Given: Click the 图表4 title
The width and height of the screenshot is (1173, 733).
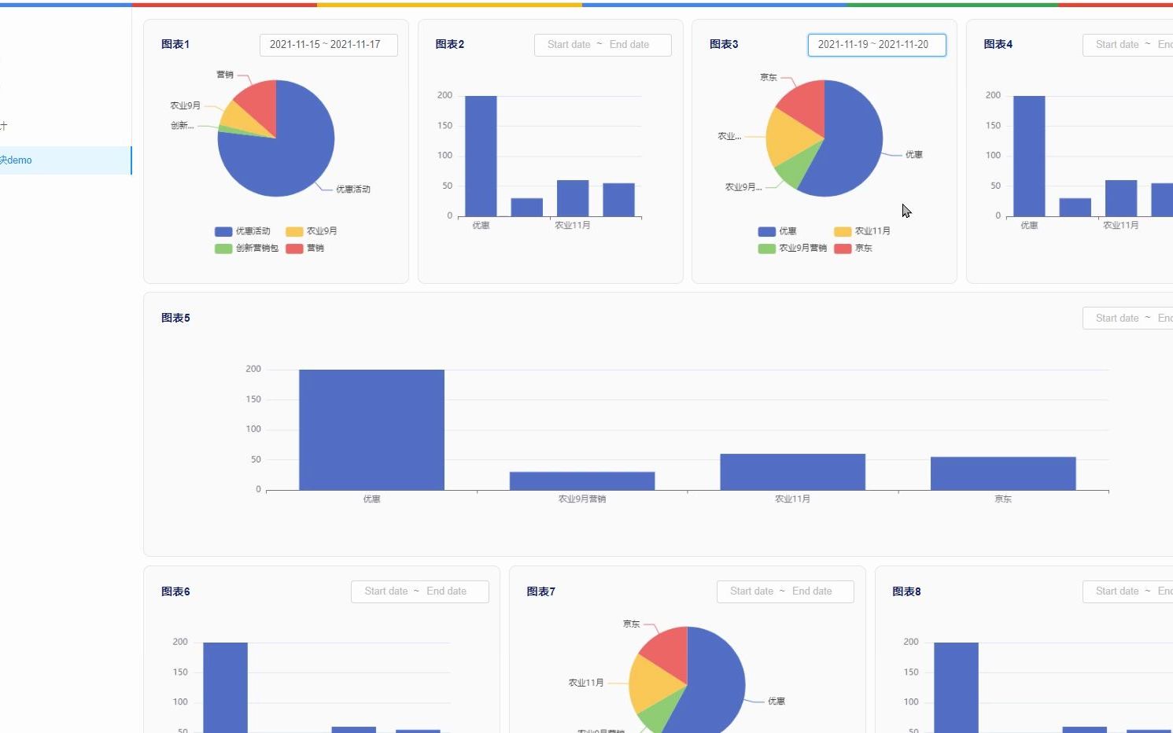Looking at the screenshot, I should tap(998, 45).
